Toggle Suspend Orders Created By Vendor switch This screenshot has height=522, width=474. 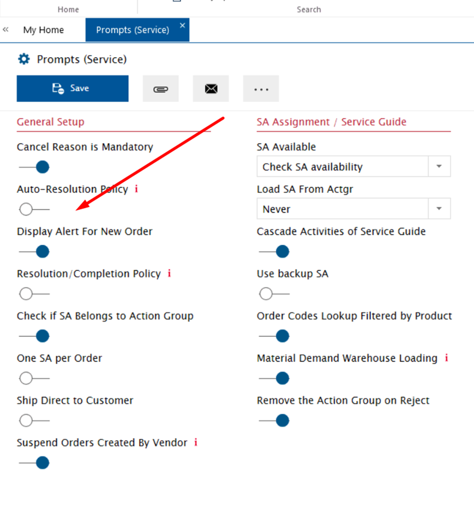(x=34, y=462)
